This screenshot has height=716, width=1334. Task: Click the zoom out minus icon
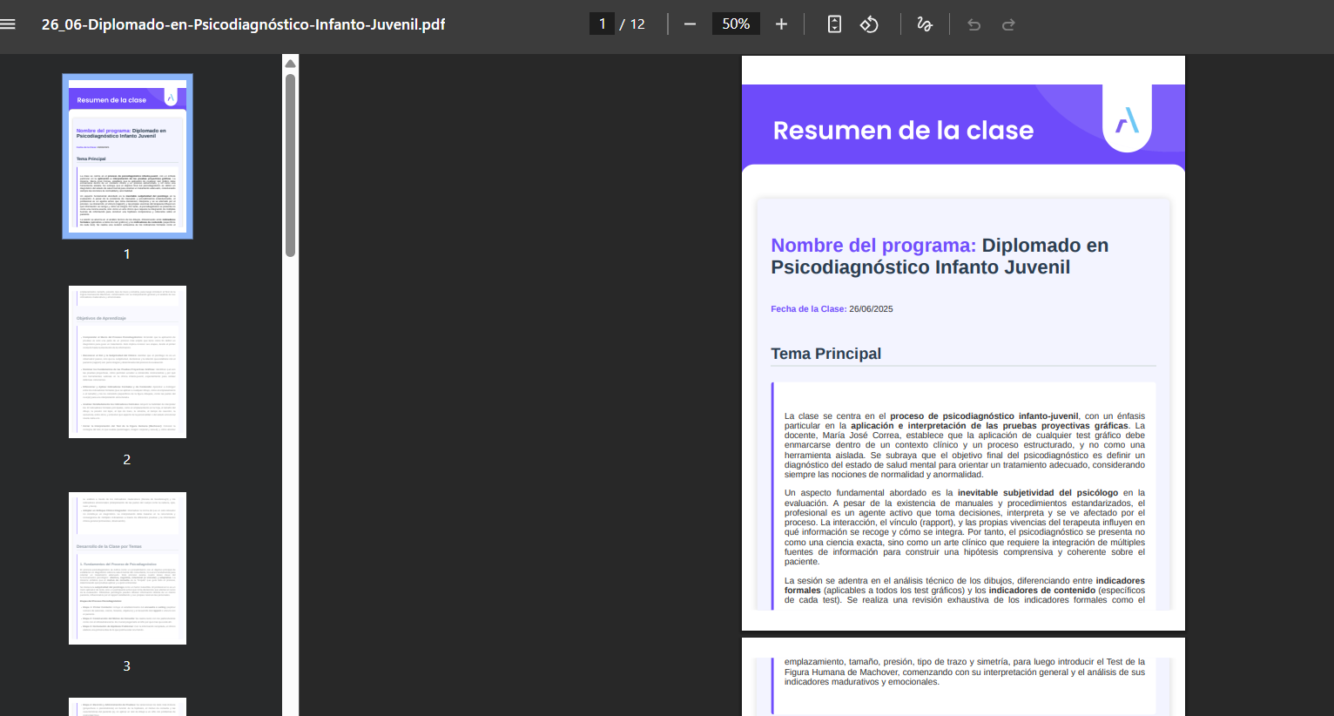pos(690,24)
